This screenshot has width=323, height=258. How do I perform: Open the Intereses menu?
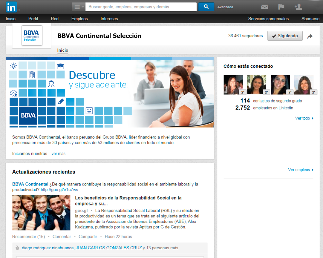click(109, 19)
